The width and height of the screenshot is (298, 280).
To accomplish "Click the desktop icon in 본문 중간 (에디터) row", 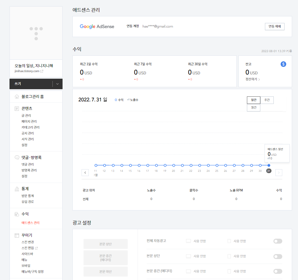I will point(188,271).
